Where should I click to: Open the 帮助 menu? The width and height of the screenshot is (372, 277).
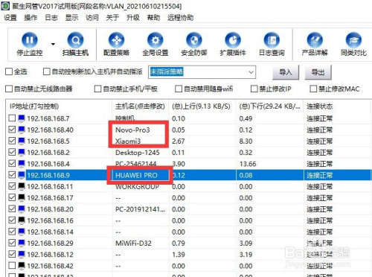[x=153, y=18]
